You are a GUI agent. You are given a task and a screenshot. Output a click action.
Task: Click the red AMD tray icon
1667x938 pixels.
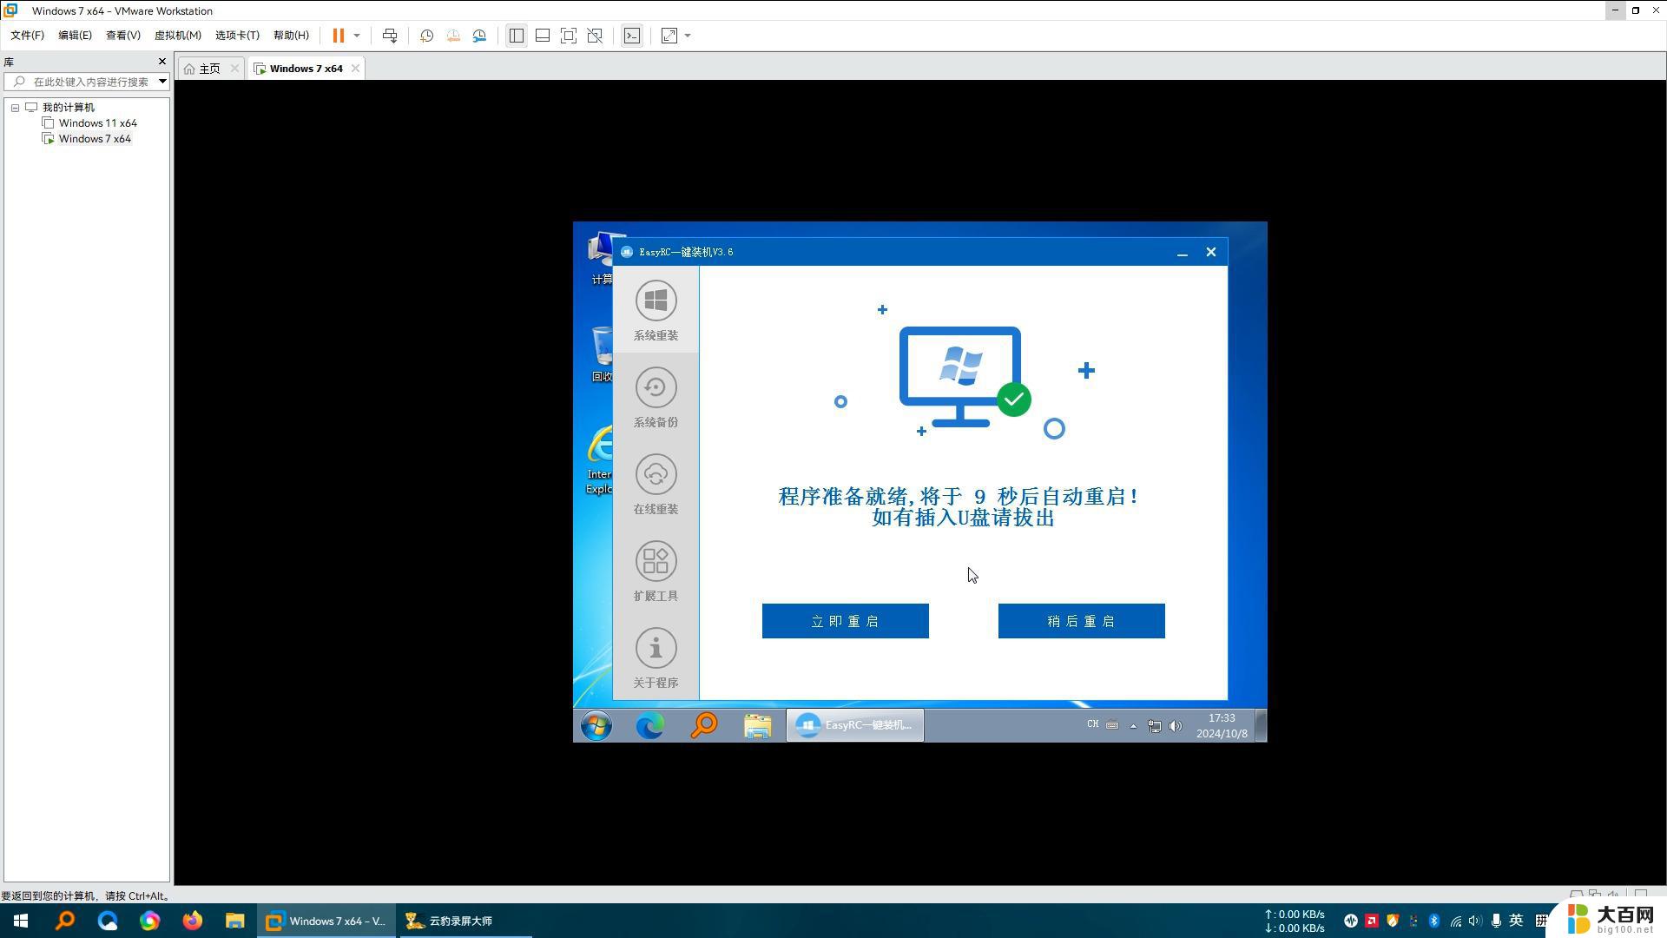pos(1372,921)
